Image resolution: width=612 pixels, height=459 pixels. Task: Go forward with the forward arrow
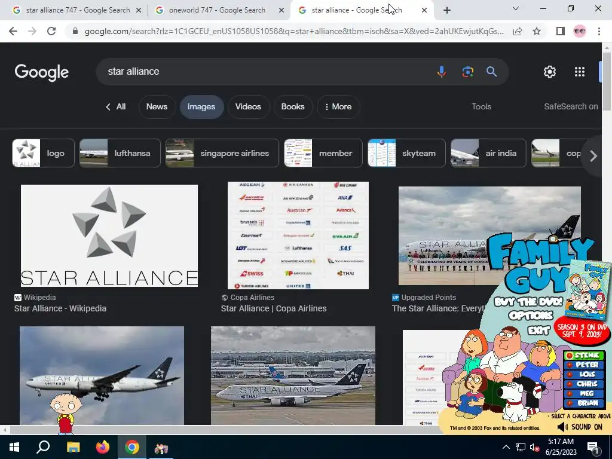click(32, 31)
